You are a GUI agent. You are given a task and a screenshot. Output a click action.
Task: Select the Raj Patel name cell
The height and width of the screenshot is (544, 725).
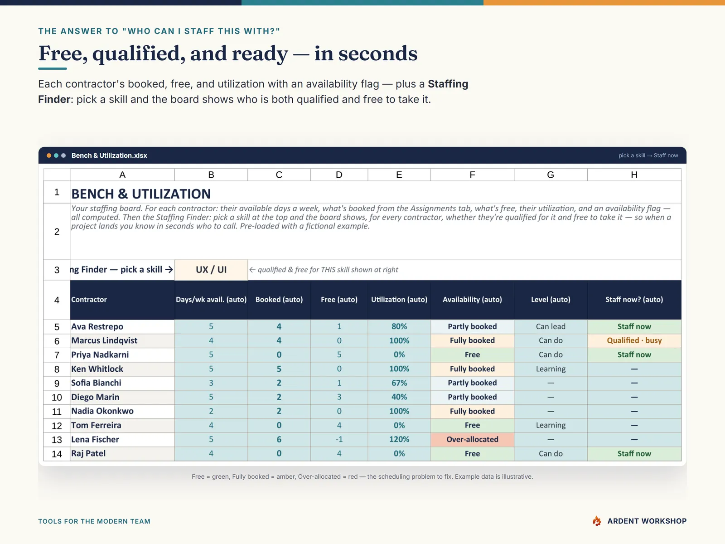click(x=122, y=454)
